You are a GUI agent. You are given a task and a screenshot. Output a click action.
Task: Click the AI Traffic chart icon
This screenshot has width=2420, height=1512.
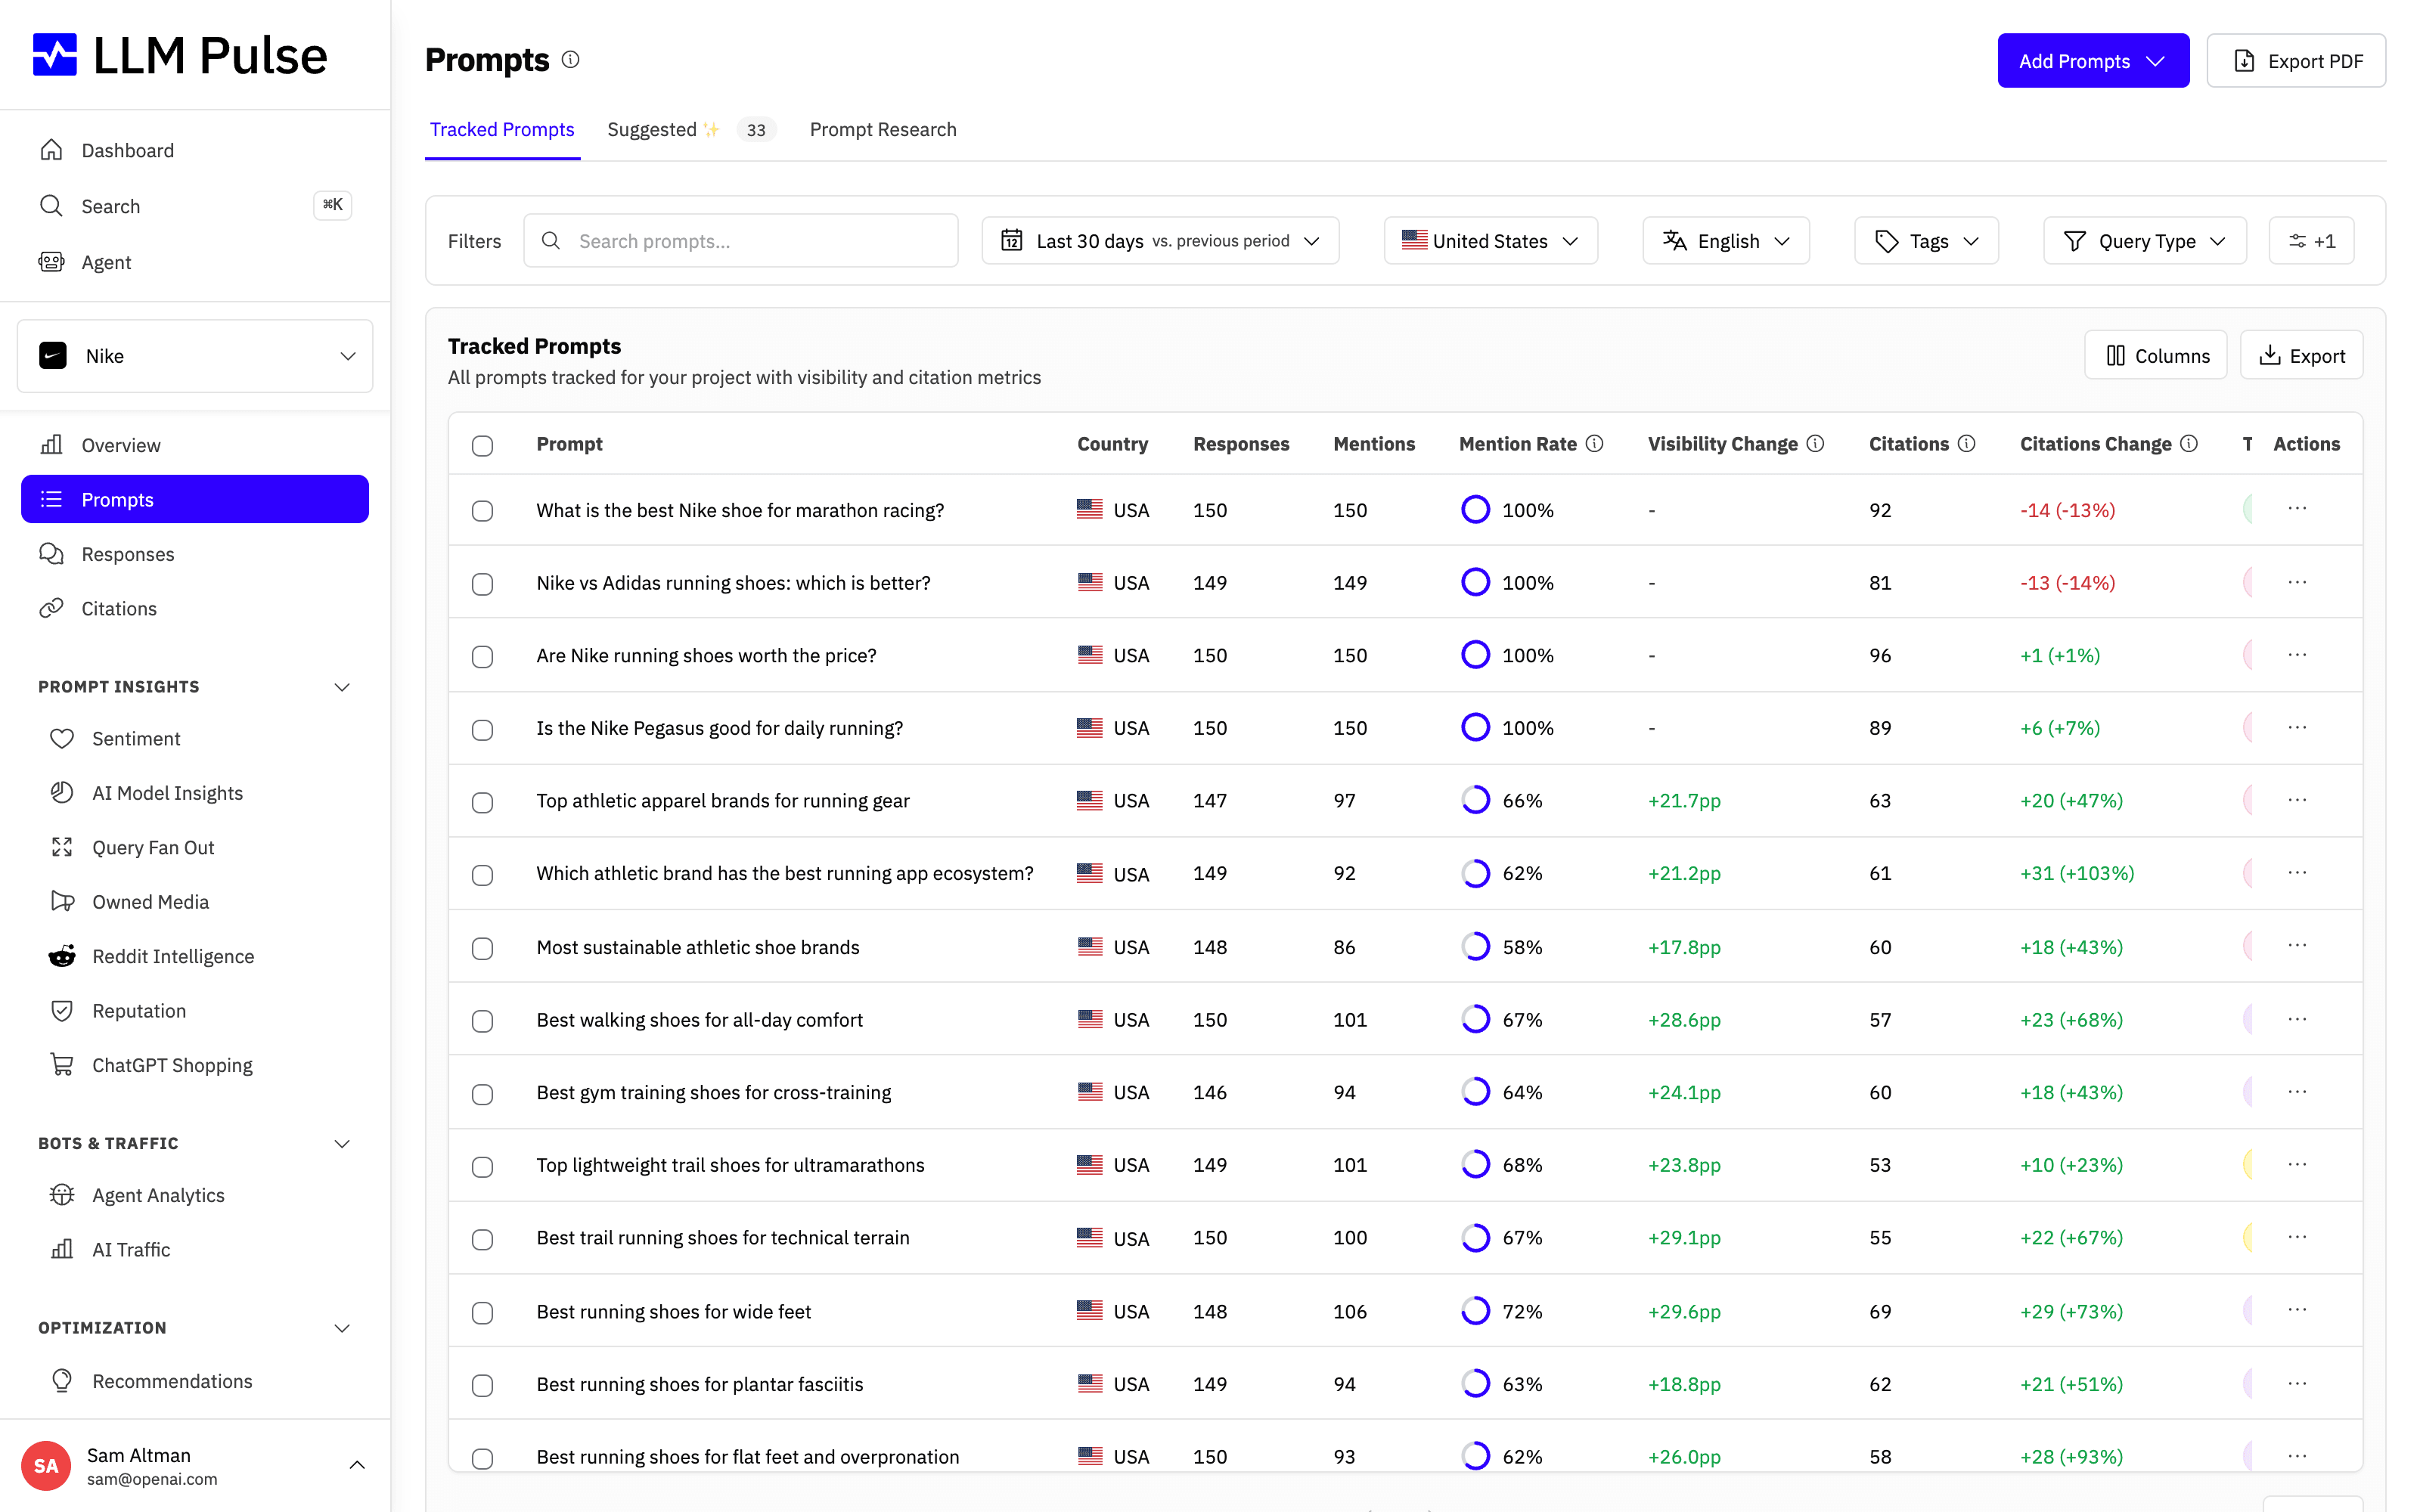[x=62, y=1249]
